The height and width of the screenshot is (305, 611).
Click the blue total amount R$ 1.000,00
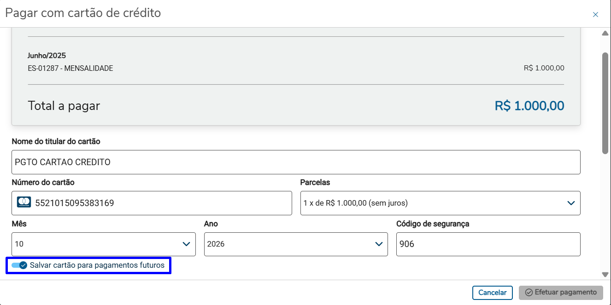529,106
